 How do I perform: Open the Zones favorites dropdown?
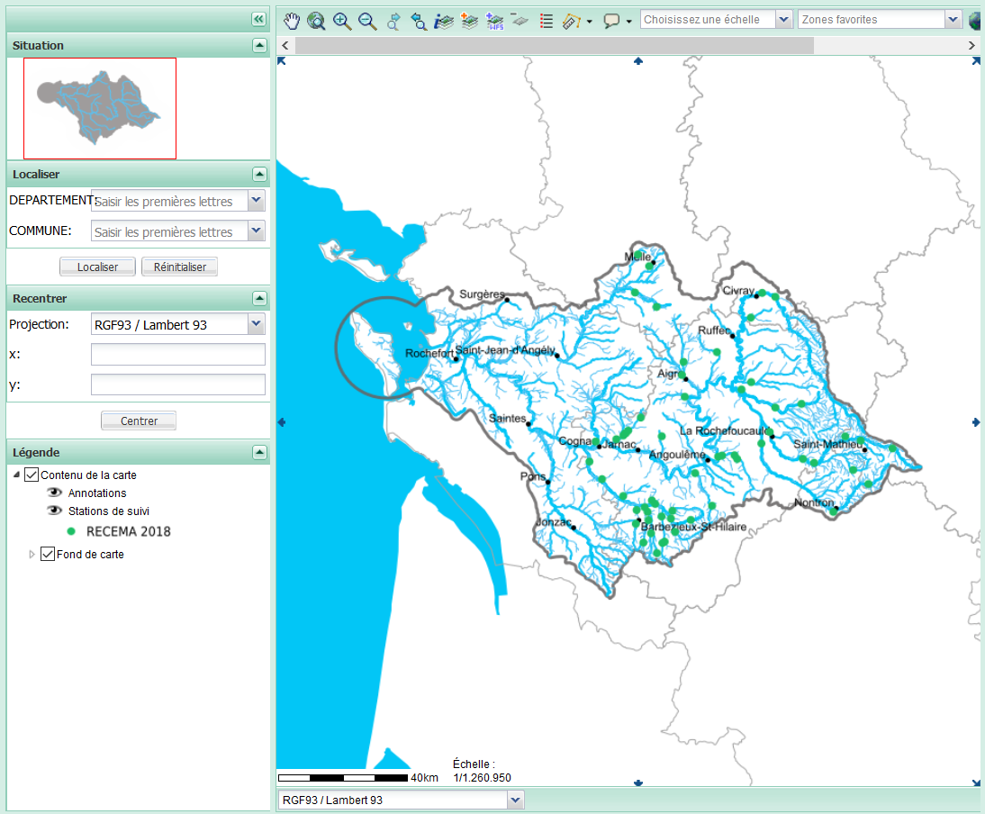(x=953, y=20)
